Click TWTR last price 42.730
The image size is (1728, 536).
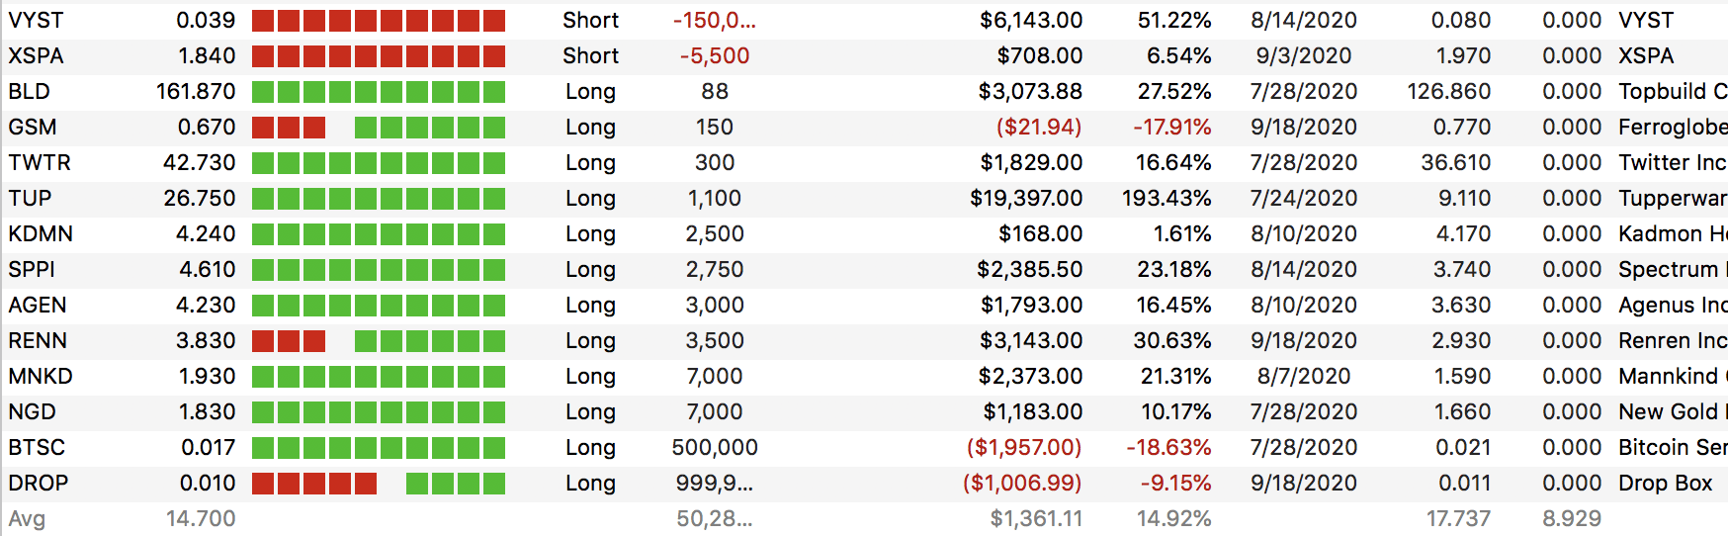(199, 163)
